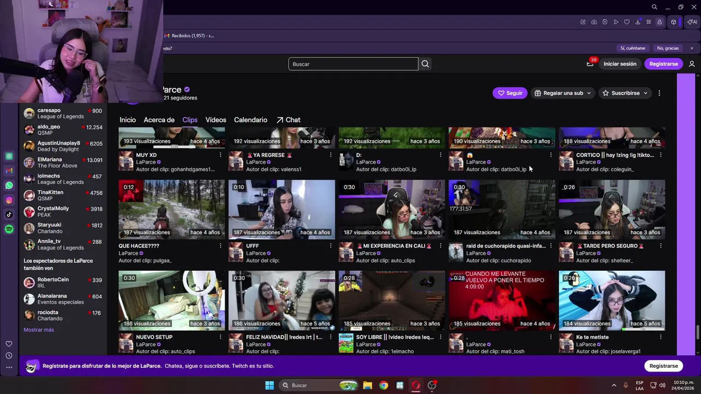701x394 pixels.
Task: Click the send flow arrow icon in the address bar
Action: (616, 22)
